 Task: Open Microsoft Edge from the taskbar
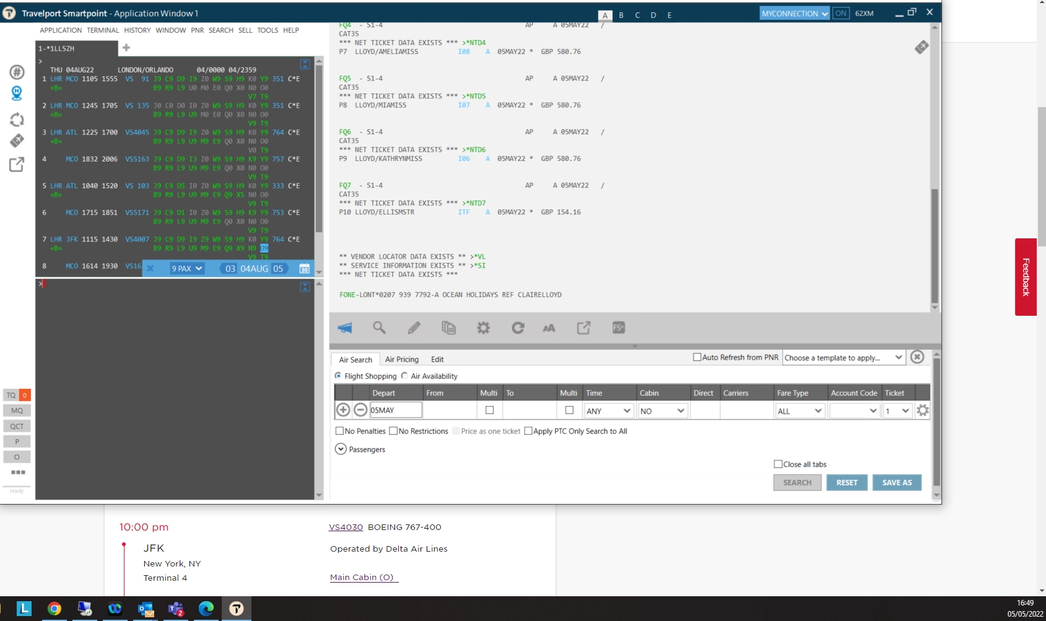point(206,609)
